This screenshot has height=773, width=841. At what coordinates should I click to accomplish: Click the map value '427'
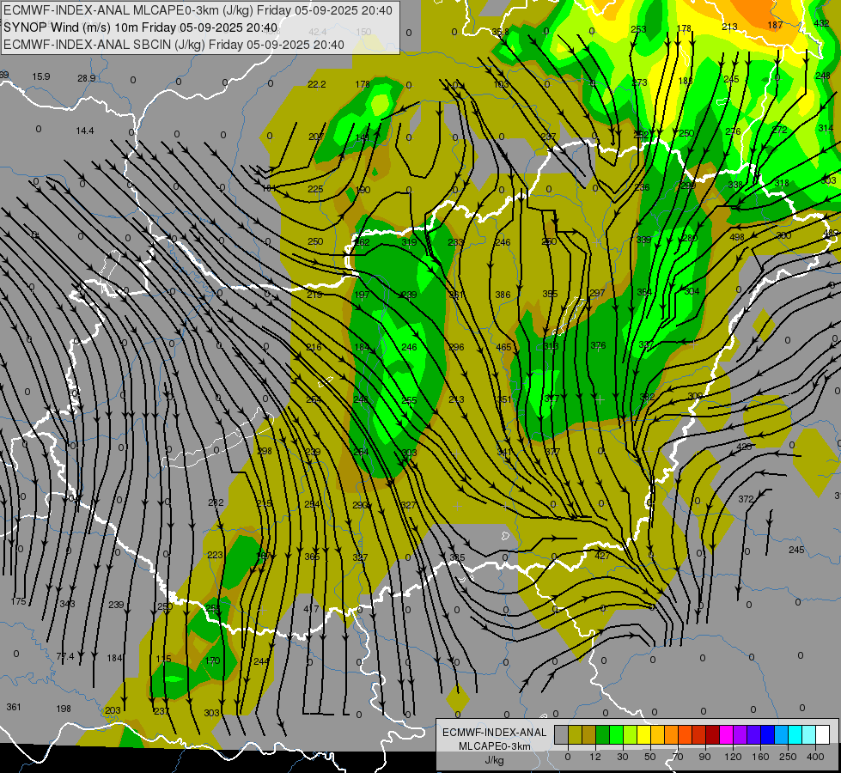tap(602, 556)
